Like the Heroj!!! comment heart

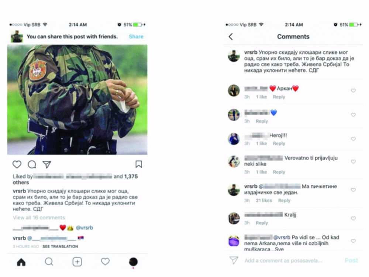click(x=353, y=139)
